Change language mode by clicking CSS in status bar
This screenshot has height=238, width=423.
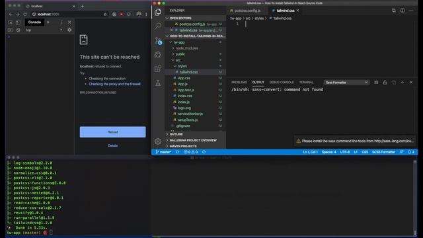point(365,152)
